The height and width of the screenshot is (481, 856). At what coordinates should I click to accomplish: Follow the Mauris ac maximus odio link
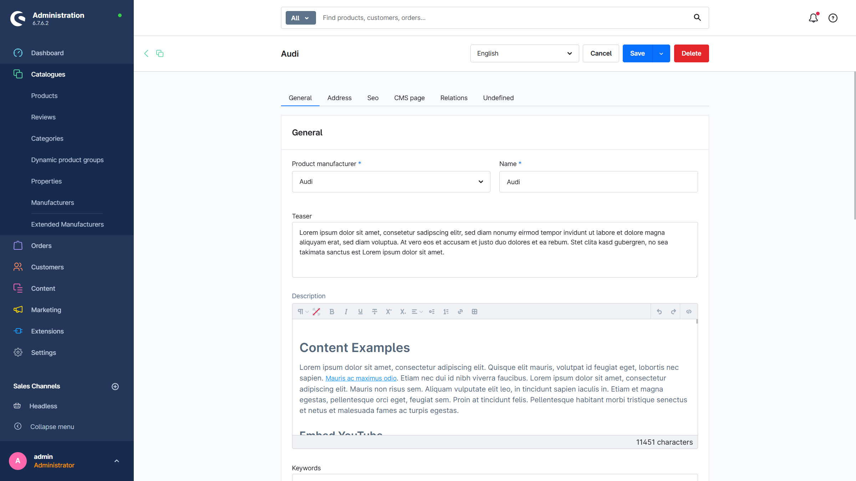(361, 378)
